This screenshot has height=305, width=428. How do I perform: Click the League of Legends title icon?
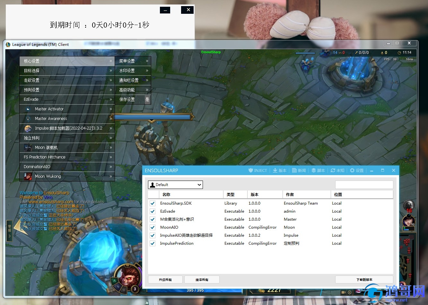coord(8,45)
